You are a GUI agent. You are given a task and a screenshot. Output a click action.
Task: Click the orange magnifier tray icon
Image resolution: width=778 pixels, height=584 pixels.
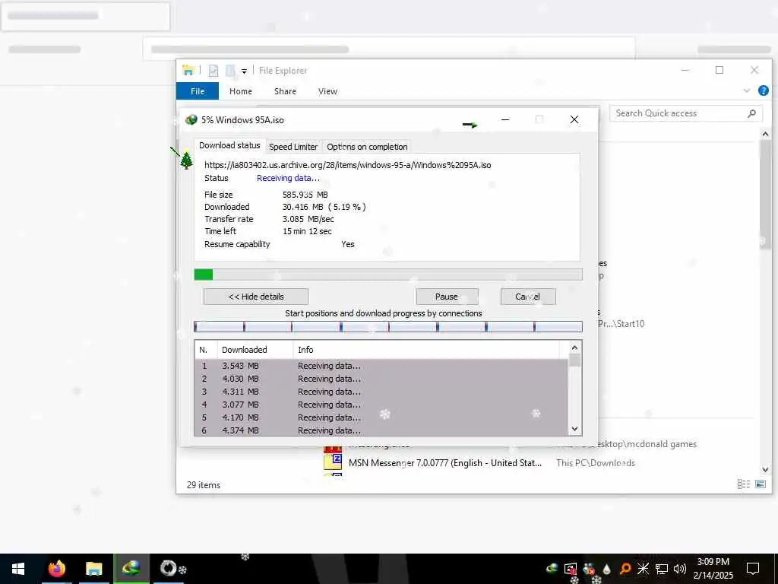[x=625, y=569]
